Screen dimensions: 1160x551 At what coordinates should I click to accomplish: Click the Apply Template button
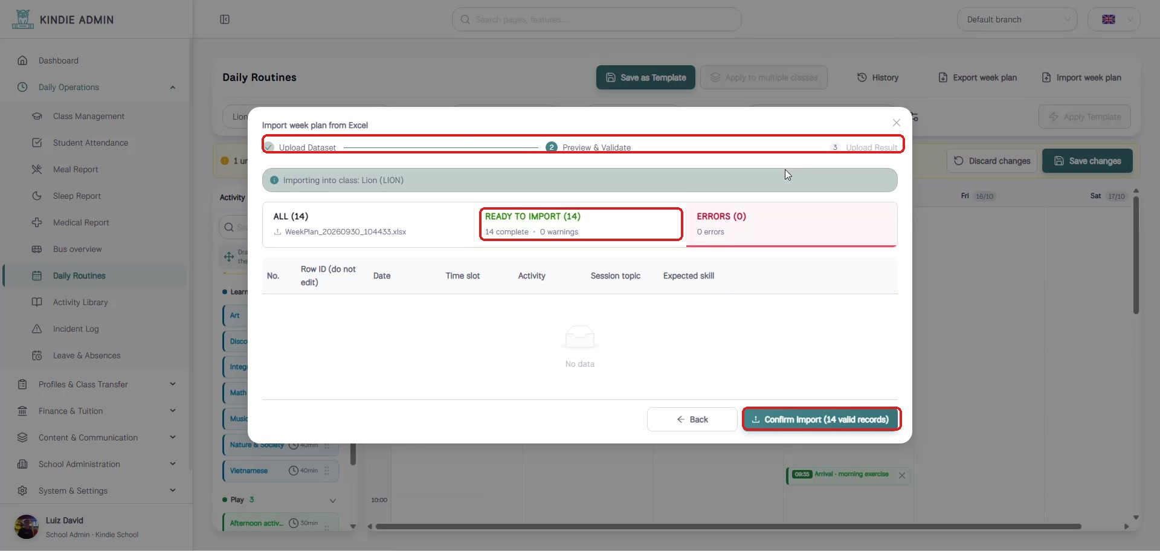(1084, 117)
